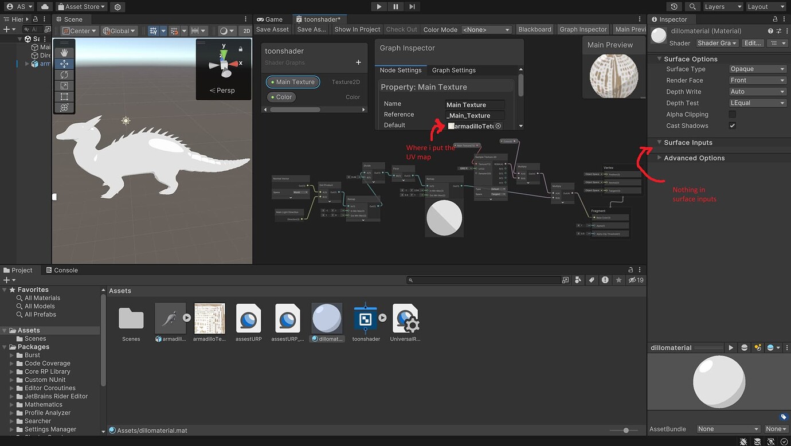
Task: Select the Transform tool
Action: pos(64,107)
